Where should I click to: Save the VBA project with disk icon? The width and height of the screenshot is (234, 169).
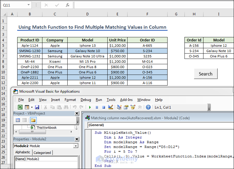tap(37, 107)
